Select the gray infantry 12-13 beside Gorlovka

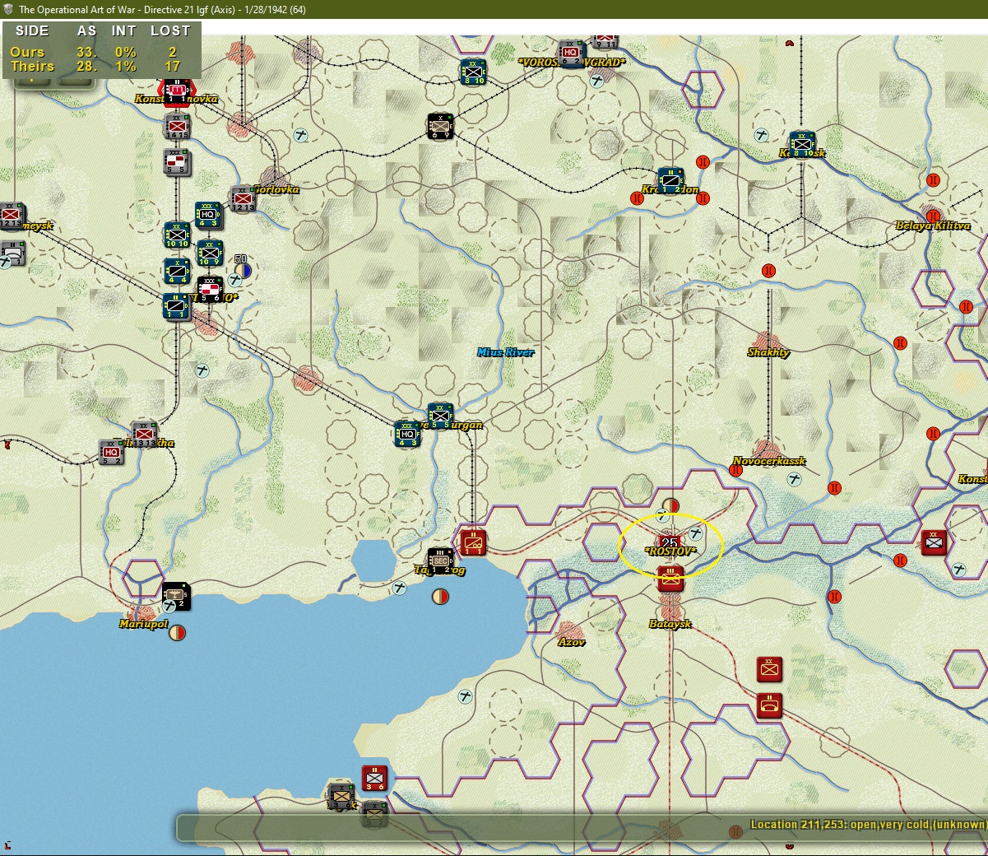point(243,198)
